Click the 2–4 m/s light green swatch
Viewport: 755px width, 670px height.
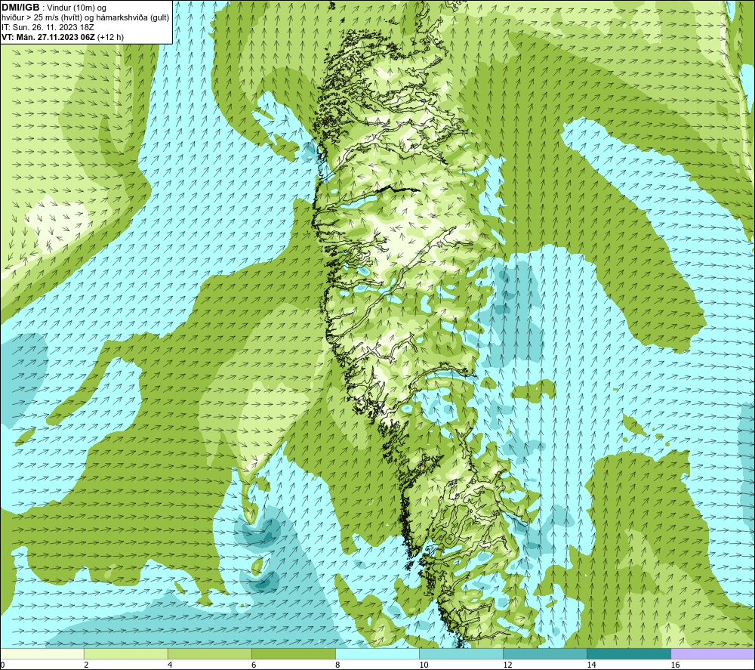[125, 653]
